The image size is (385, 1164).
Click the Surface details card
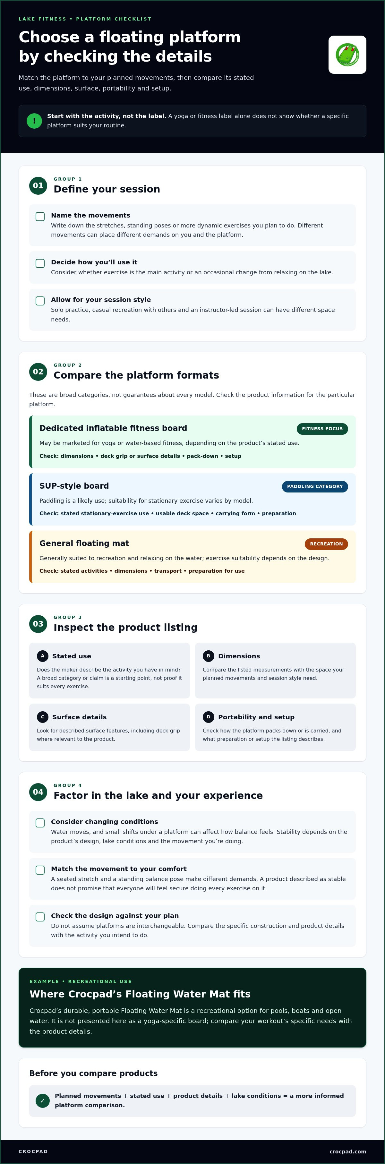point(109,728)
